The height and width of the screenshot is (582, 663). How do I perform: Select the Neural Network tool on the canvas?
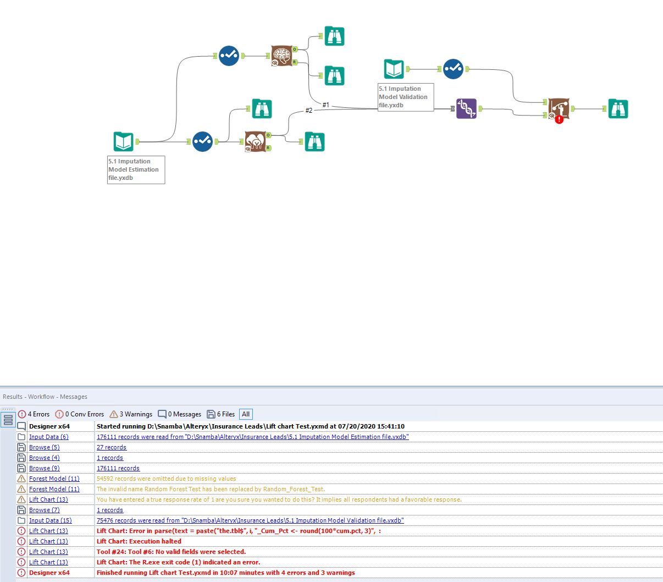(282, 55)
